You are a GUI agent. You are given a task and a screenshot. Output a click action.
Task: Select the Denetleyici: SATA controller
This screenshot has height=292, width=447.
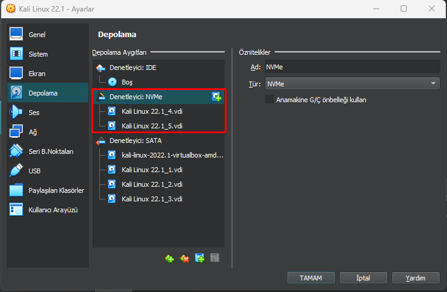(x=159, y=141)
